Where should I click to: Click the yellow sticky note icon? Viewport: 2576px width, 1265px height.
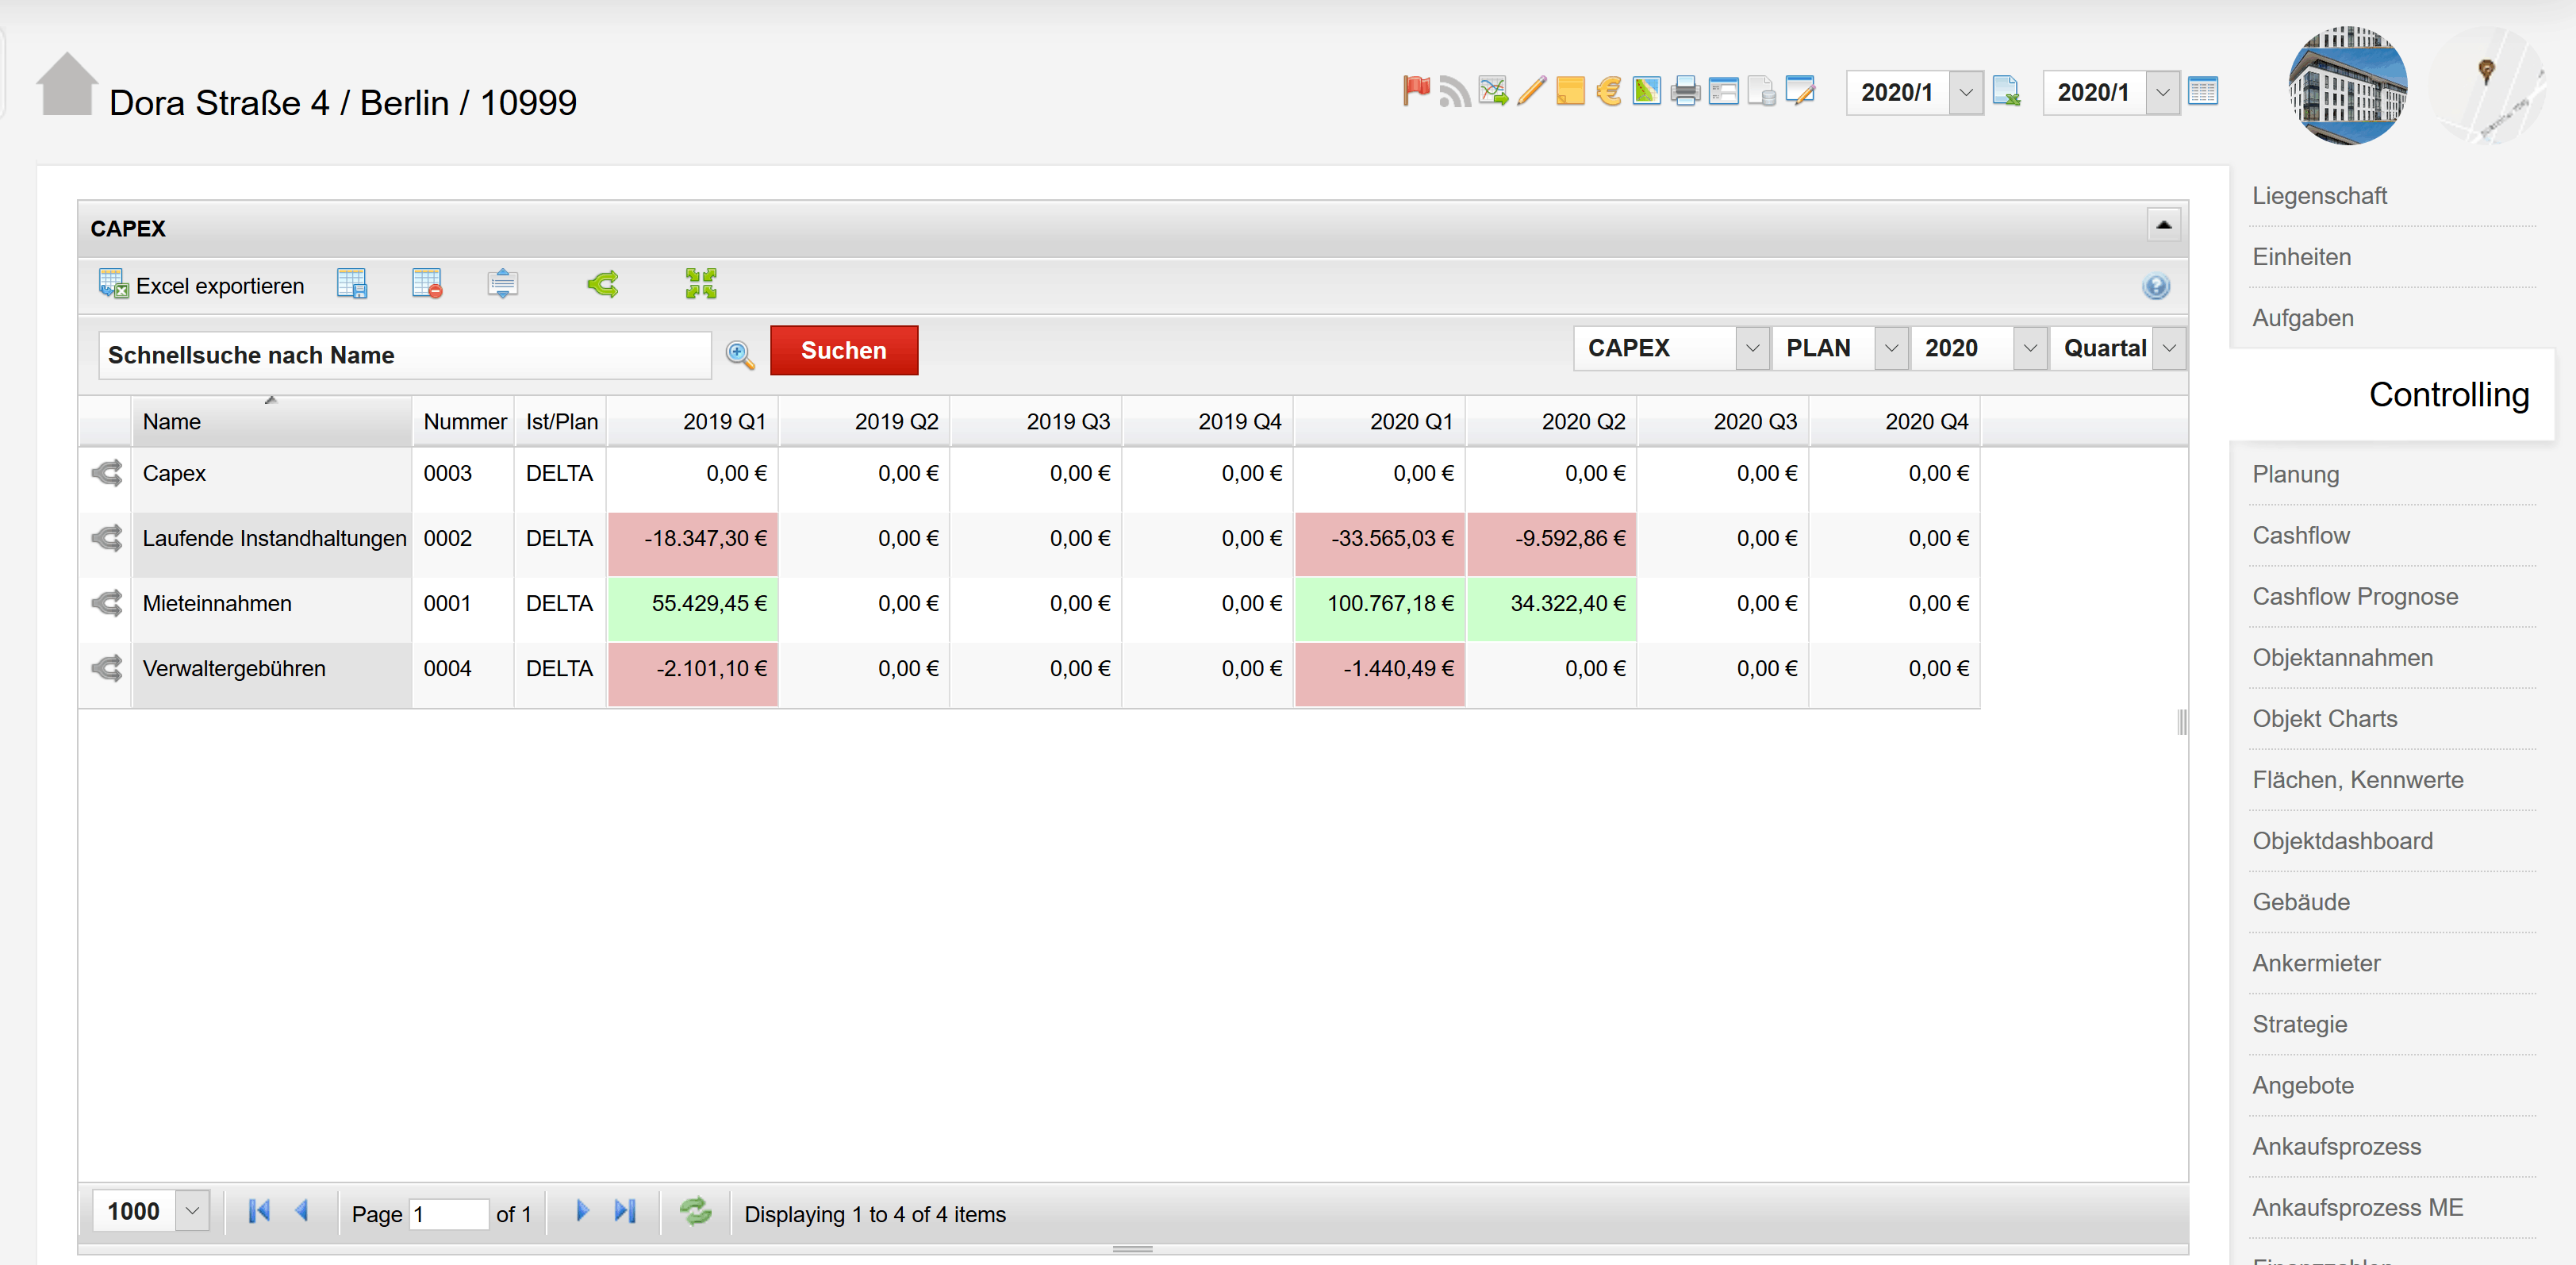[x=1570, y=92]
